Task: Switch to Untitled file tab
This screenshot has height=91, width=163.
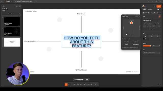Action: click(x=8, y=2)
